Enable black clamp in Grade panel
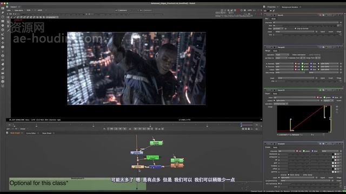Screen dimensions: 346x194 click(289, 175)
